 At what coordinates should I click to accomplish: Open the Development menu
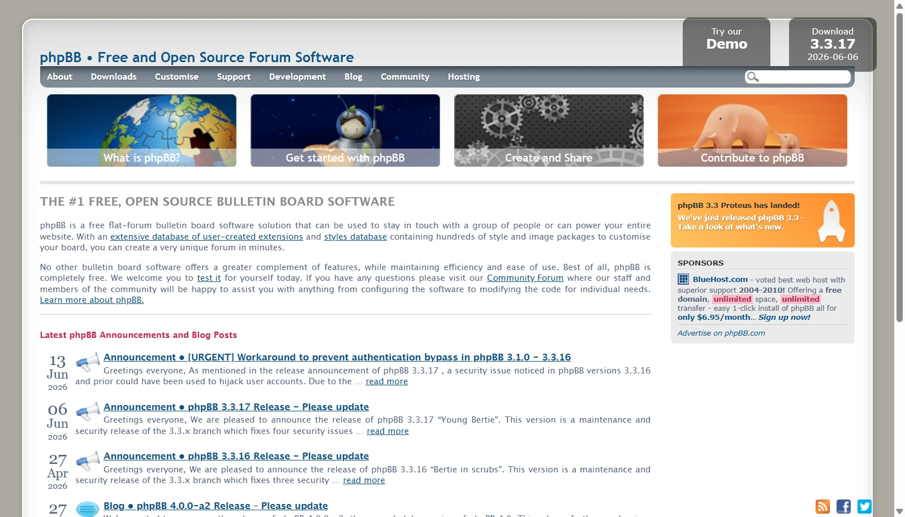click(x=298, y=77)
